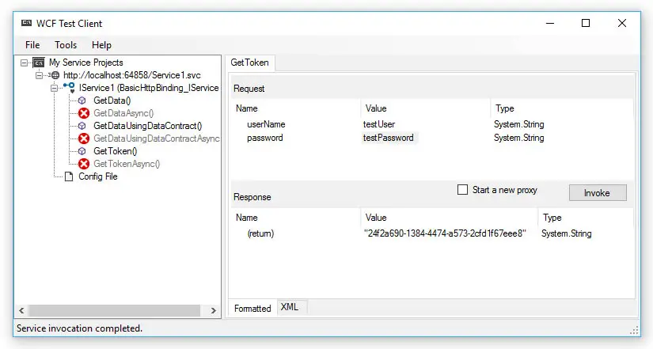Click the testPassword value field

click(x=389, y=138)
